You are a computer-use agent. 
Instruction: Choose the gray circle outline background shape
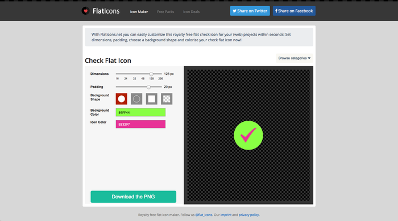(x=136, y=99)
